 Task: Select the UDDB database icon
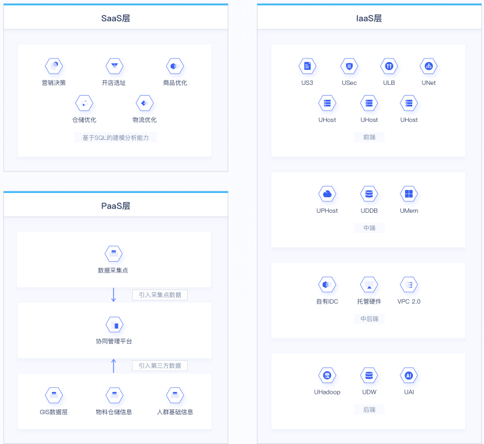(369, 194)
